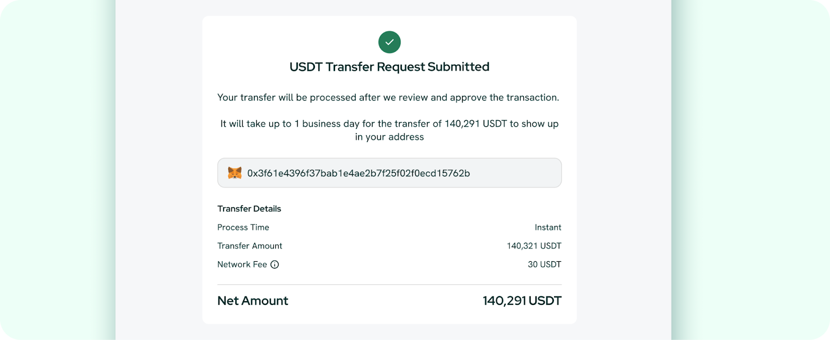Click the green success checkmark icon
830x340 pixels.
point(390,42)
